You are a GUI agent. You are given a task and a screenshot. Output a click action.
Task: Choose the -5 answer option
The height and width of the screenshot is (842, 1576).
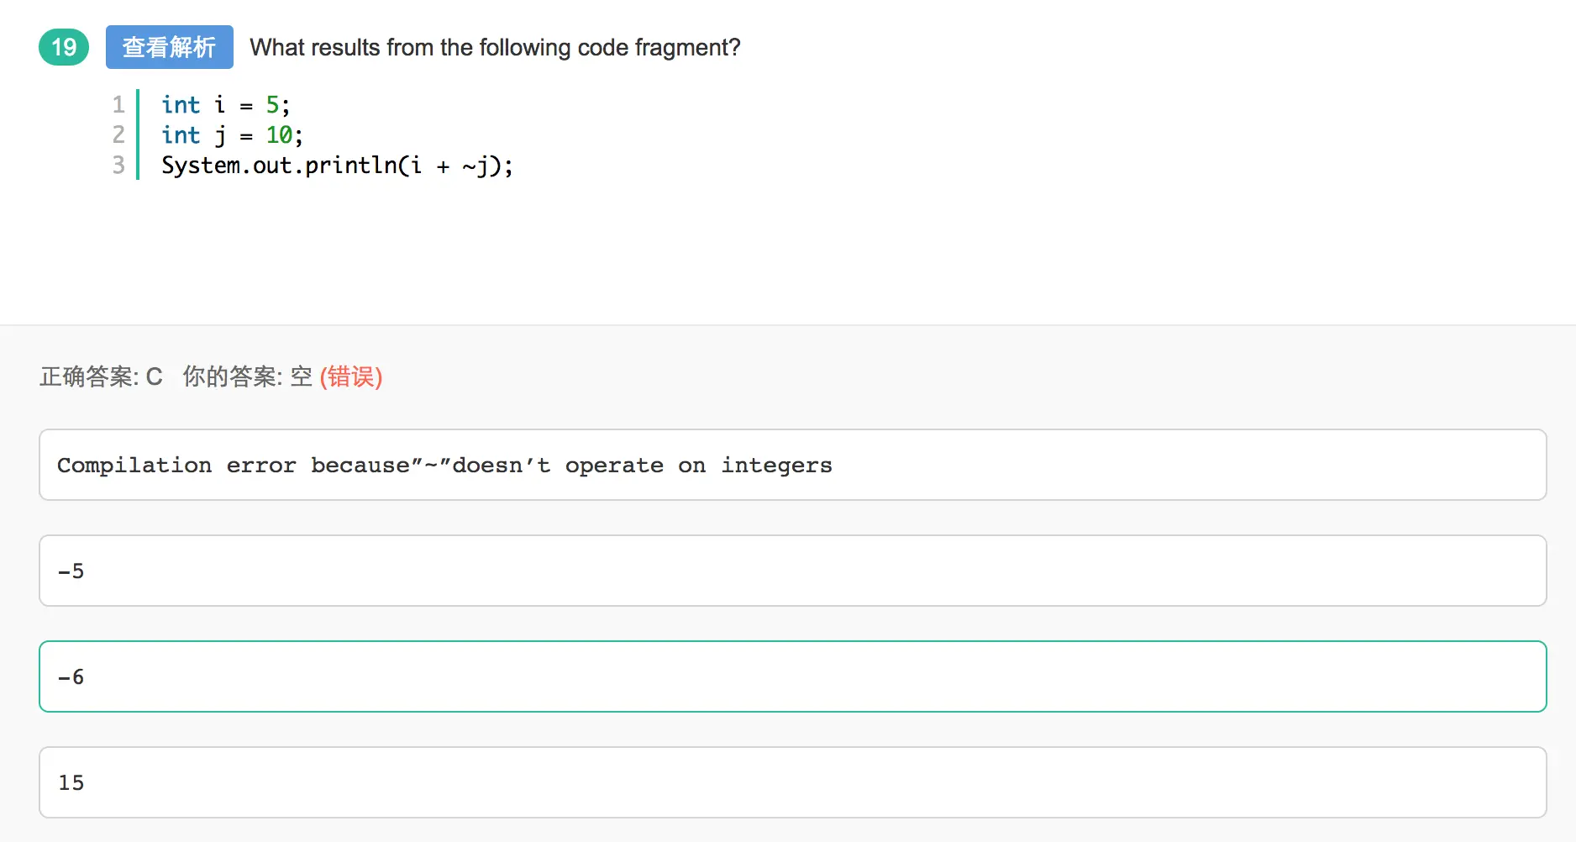coord(792,571)
